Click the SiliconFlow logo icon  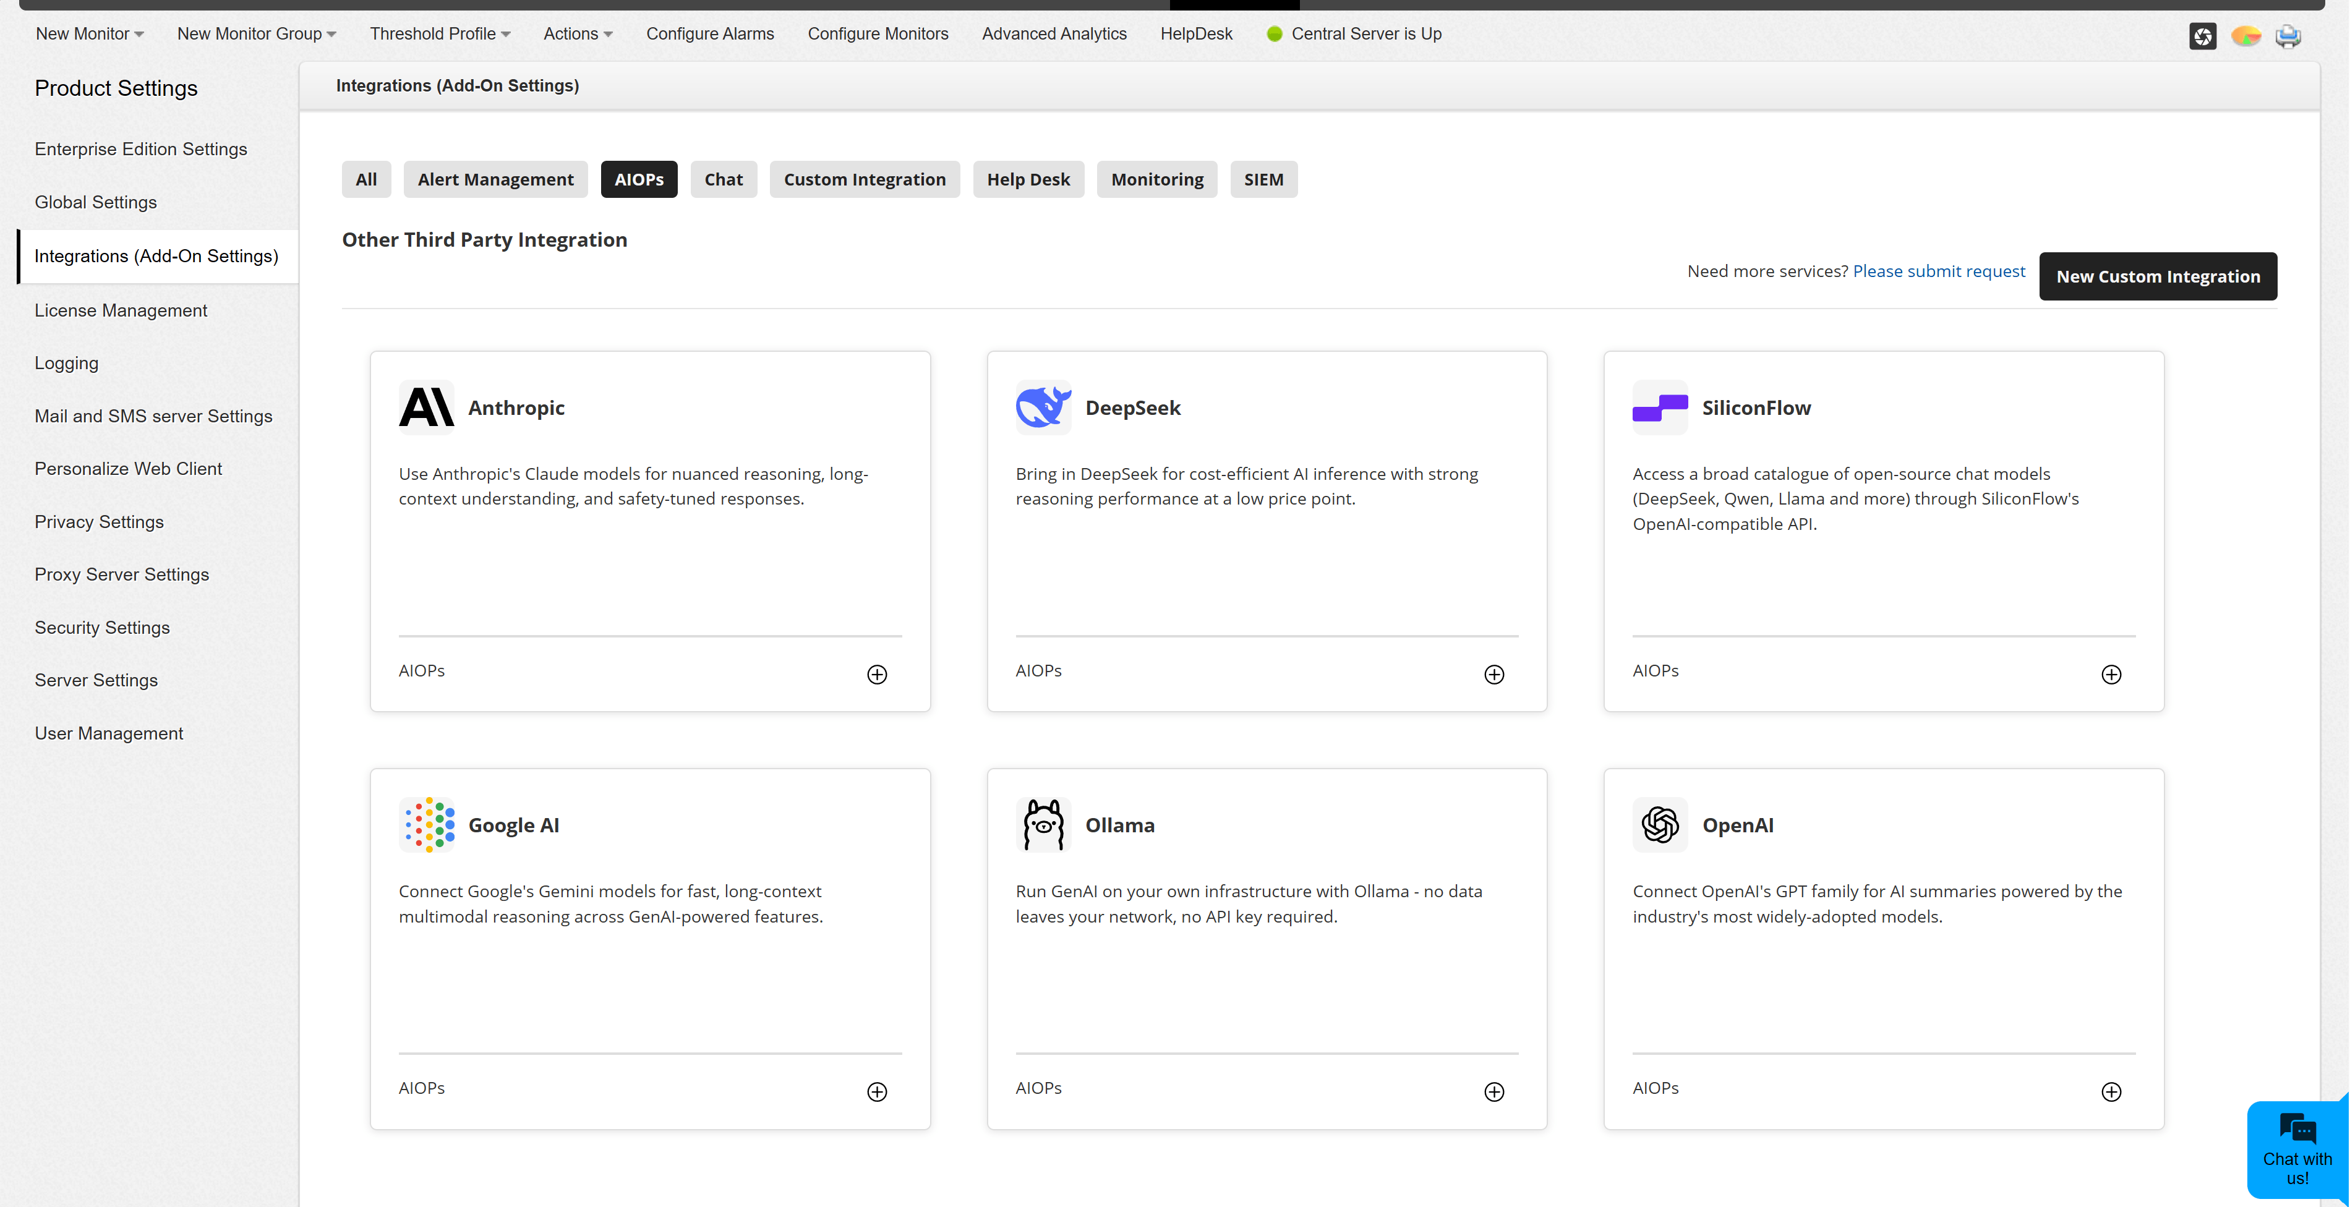pyautogui.click(x=1659, y=407)
